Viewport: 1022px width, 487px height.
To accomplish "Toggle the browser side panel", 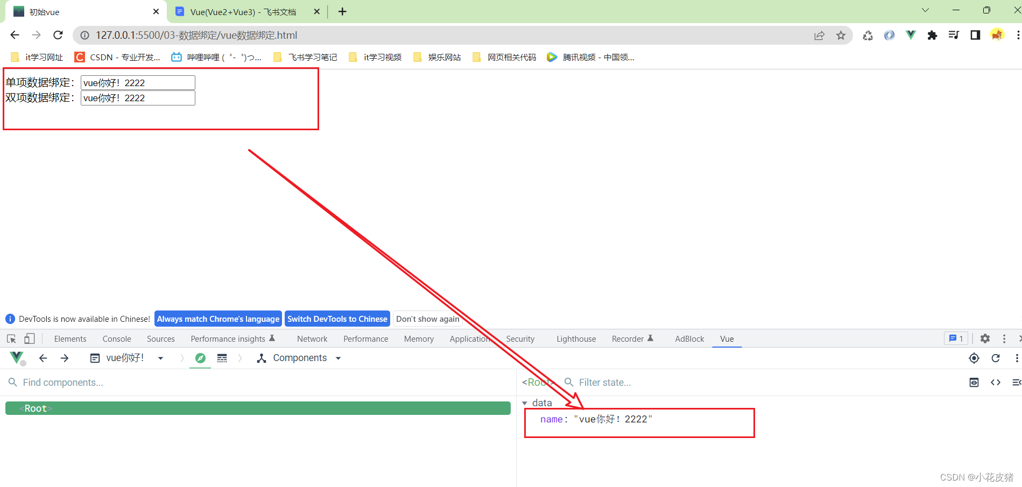I will (x=975, y=35).
